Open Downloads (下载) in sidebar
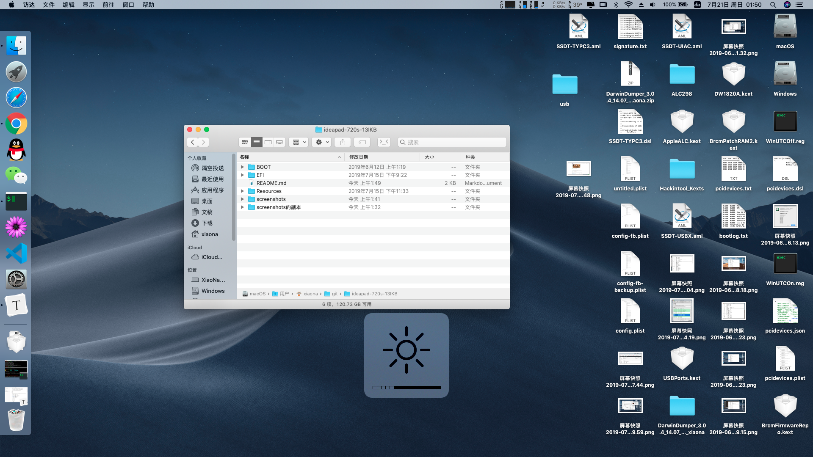The width and height of the screenshot is (813, 457). pos(207,223)
